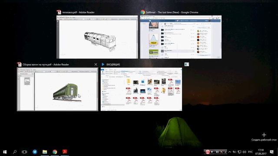Open File Explorer from the taskbar
Viewport: 278px width, 156px height.
pos(45,152)
